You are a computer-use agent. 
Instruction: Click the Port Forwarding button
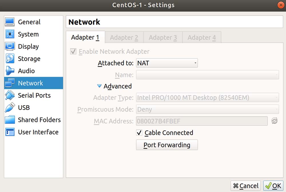(x=167, y=145)
